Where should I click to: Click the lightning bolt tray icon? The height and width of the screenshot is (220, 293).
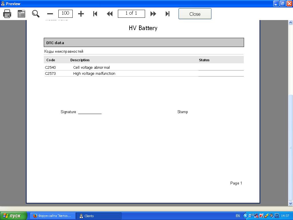(266, 216)
